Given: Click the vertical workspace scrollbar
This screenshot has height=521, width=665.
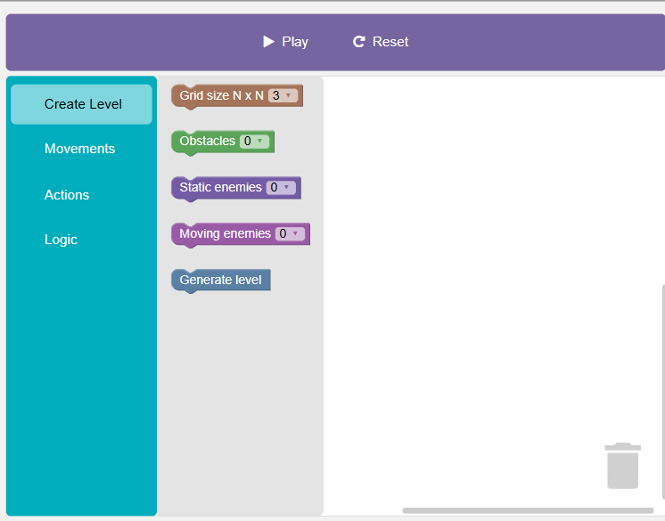Looking at the screenshot, I should [663, 392].
